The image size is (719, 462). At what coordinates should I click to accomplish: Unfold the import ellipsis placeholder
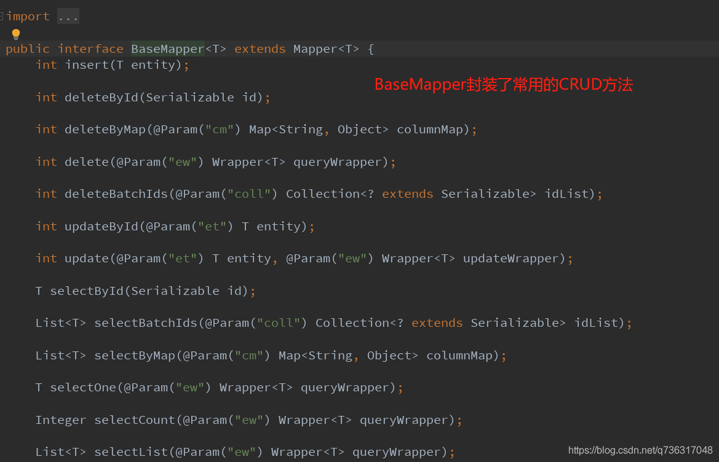pyautogui.click(x=68, y=17)
